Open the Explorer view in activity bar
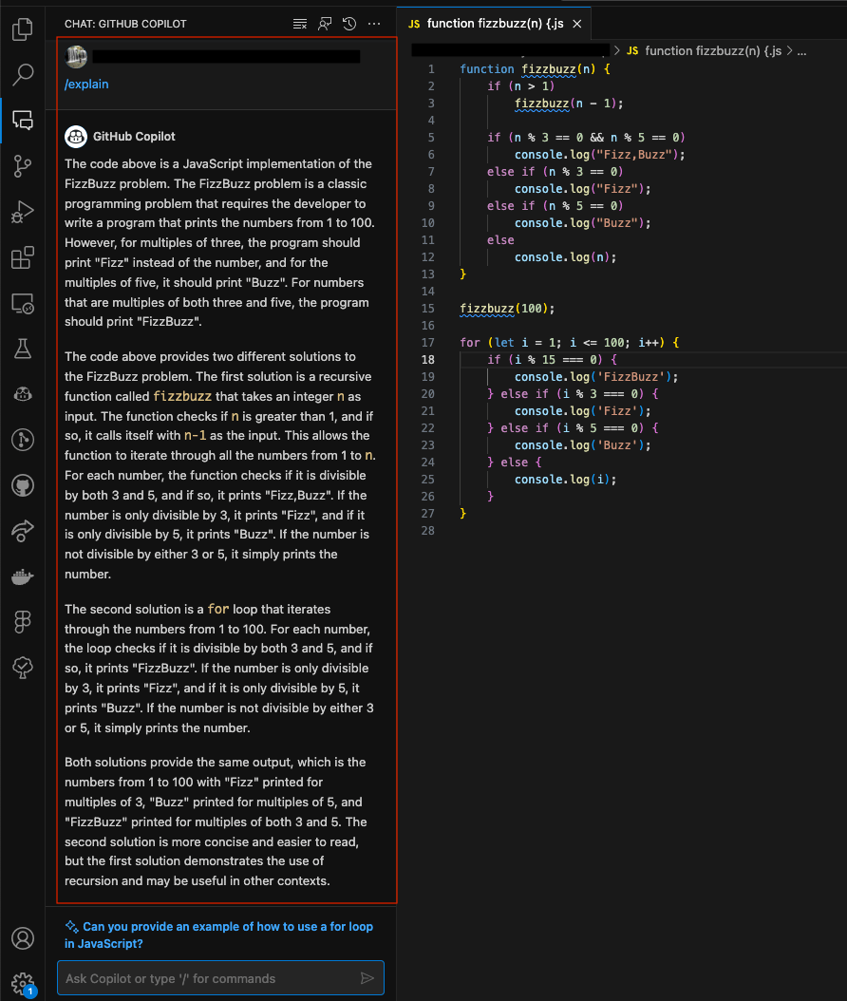Screen dimensions: 847x1001 click(23, 28)
